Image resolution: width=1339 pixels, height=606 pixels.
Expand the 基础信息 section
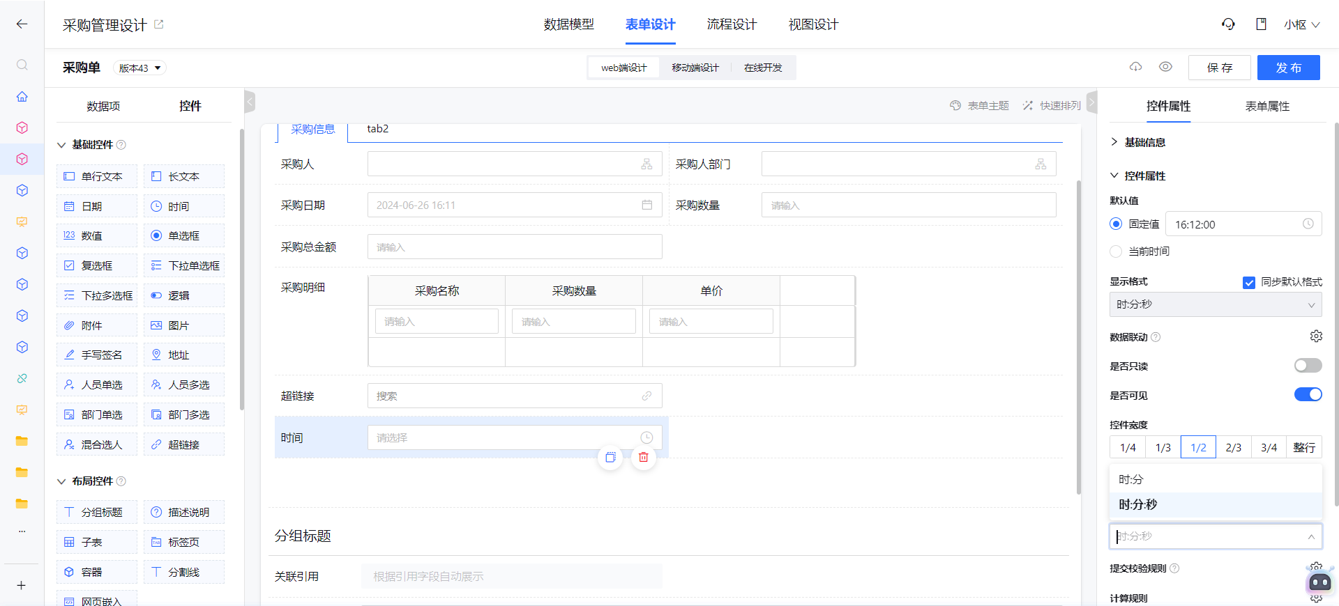pyautogui.click(x=1114, y=142)
